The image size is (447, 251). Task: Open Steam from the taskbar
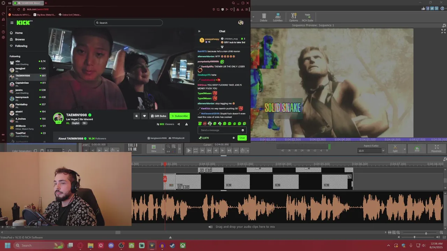(x=172, y=245)
